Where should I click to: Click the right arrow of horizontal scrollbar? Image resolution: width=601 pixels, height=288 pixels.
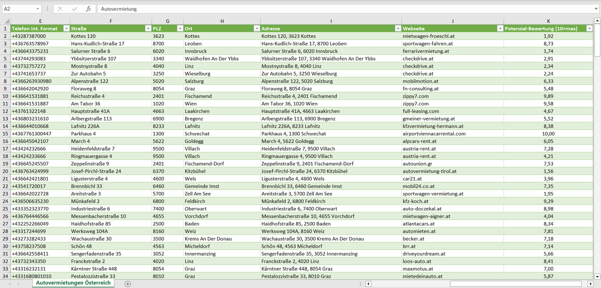pos(591,283)
